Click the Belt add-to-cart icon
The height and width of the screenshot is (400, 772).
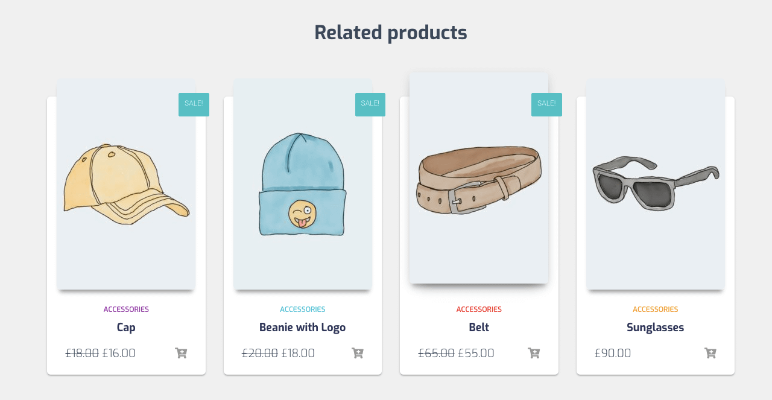point(534,353)
